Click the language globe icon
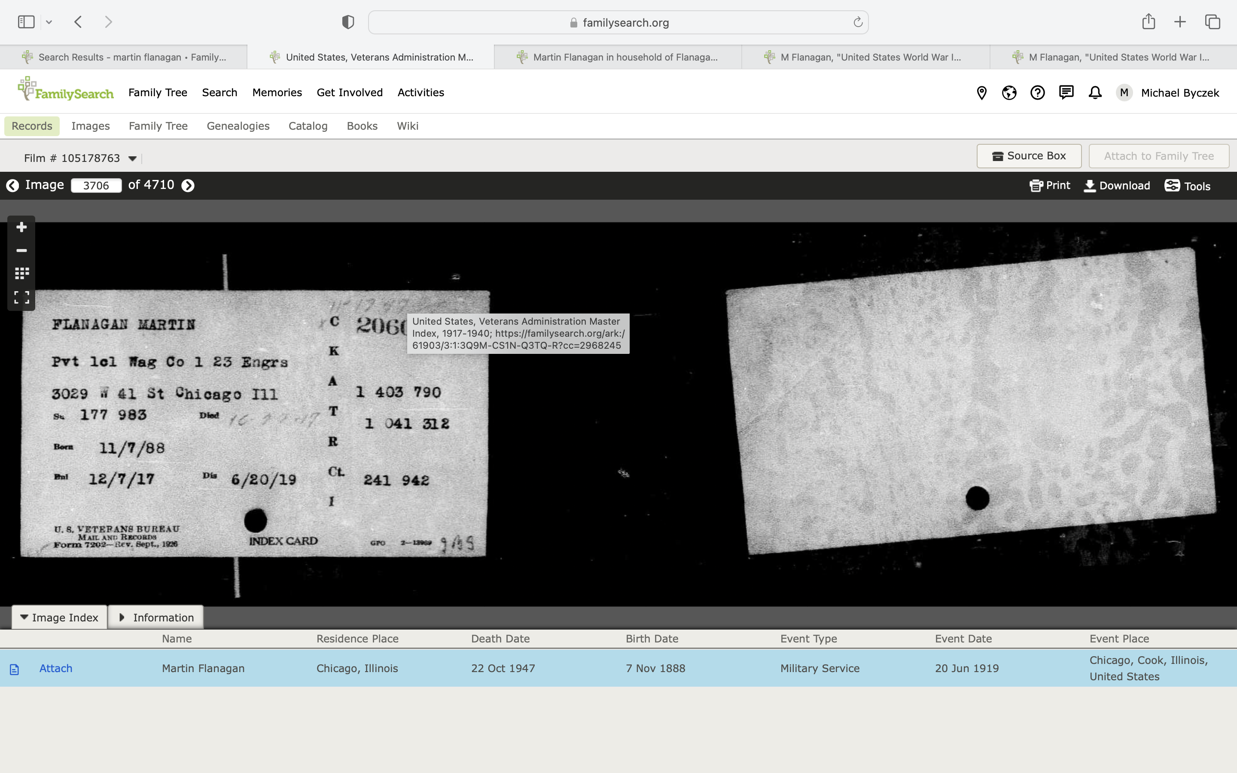 coord(1008,92)
